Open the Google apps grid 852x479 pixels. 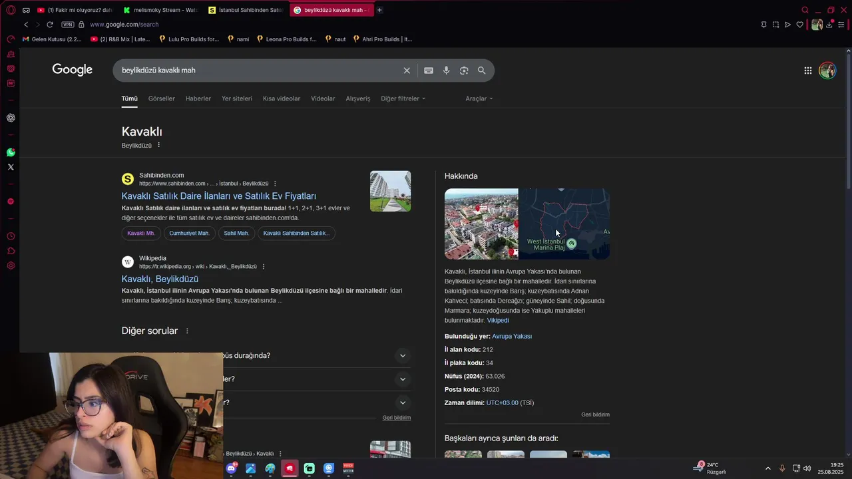[x=807, y=71]
